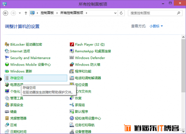Click the forward navigation arrow
The image size is (186, 134).
click(x=13, y=13)
